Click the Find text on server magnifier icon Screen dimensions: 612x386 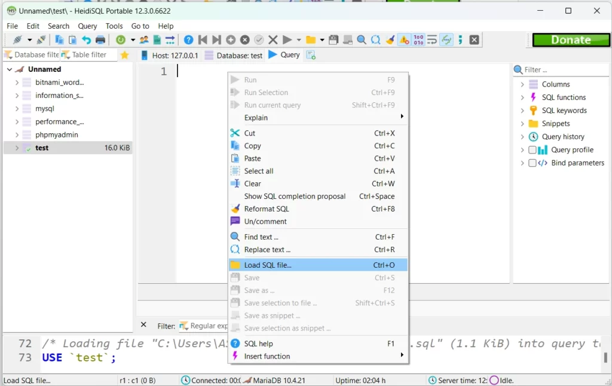361,39
